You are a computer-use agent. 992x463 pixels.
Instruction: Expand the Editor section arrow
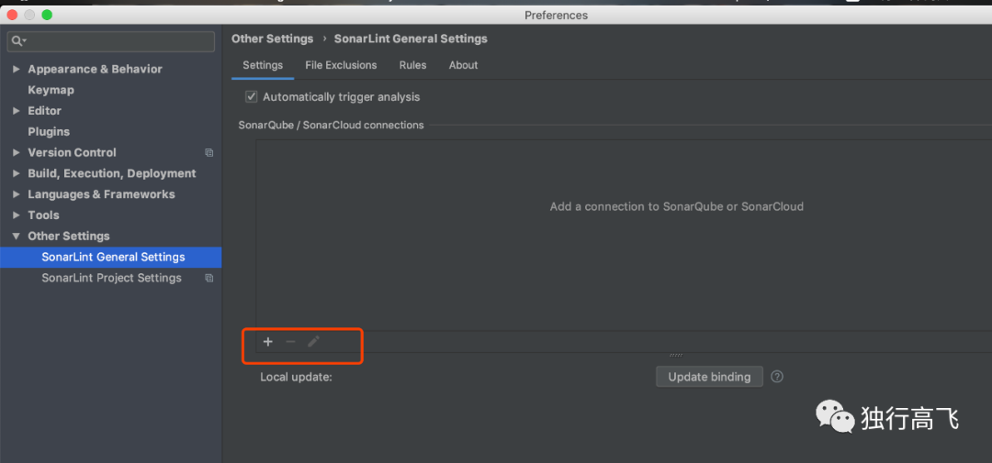coord(16,111)
